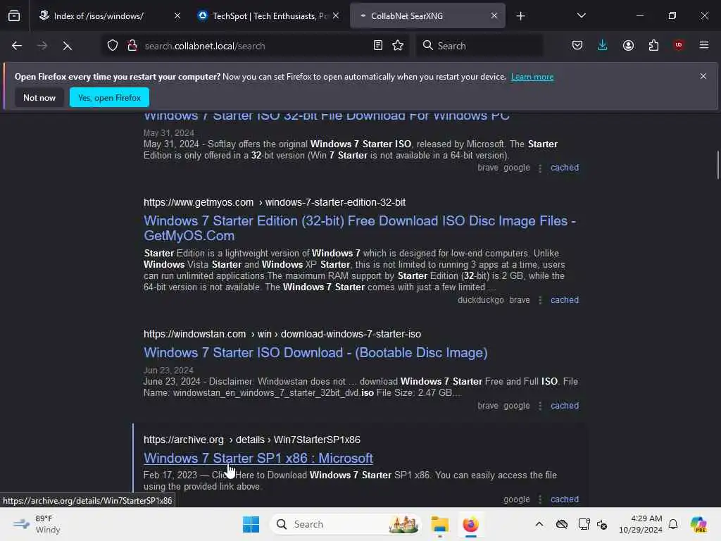Screen dimensions: 721x541
Task: Open the clock showing 4:29 AM
Action: (641, 524)
